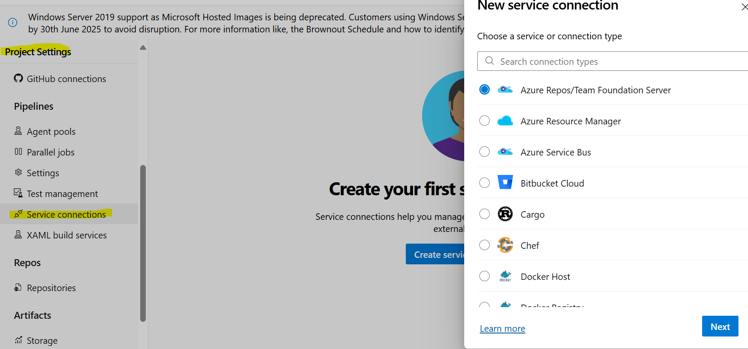748x349 pixels.
Task: Click the Next button
Action: pyautogui.click(x=720, y=326)
